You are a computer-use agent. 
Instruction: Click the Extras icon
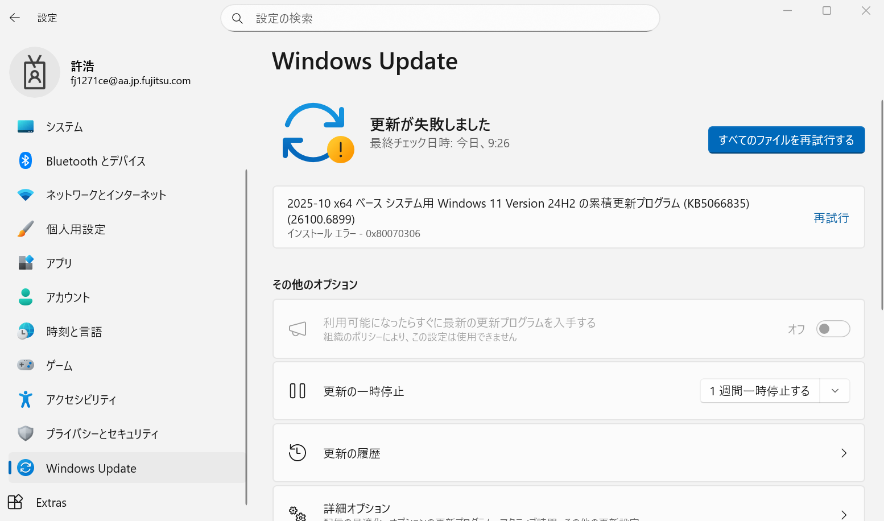pos(15,502)
